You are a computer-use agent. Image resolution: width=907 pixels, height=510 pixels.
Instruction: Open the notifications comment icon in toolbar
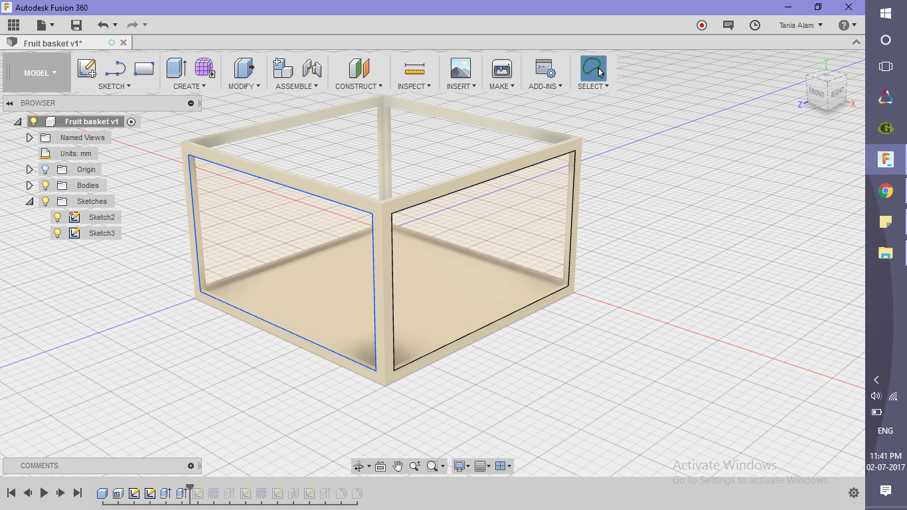[728, 25]
